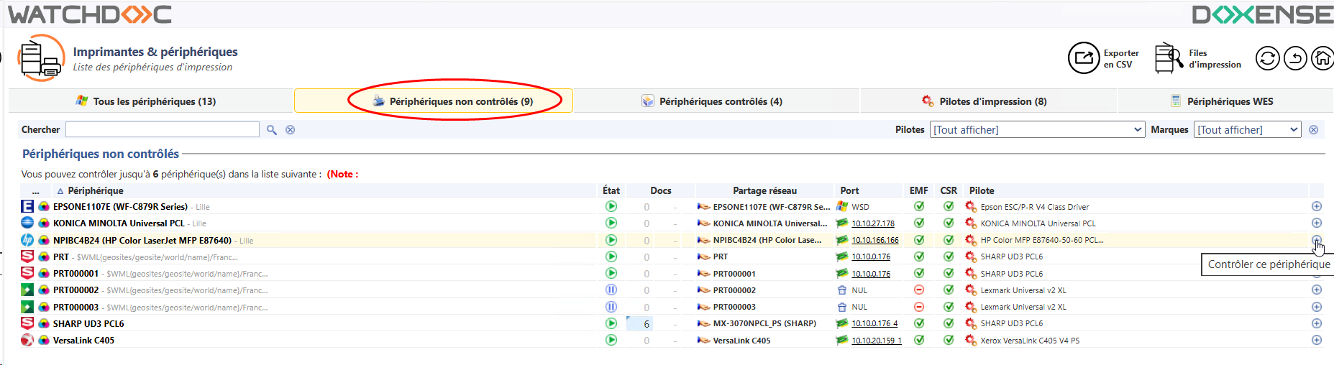Click the magnifier search icon
This screenshot has height=365, width=1334.
(x=272, y=130)
